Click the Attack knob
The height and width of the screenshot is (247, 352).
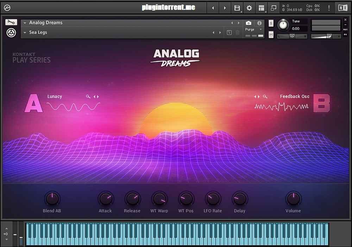[106, 199]
